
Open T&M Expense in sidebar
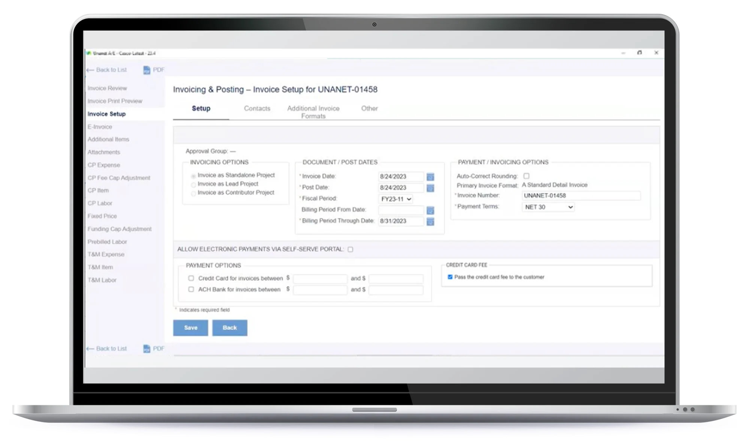coord(106,255)
